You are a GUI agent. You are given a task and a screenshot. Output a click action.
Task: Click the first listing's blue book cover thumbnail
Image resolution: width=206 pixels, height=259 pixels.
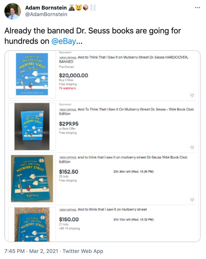coord(32,74)
